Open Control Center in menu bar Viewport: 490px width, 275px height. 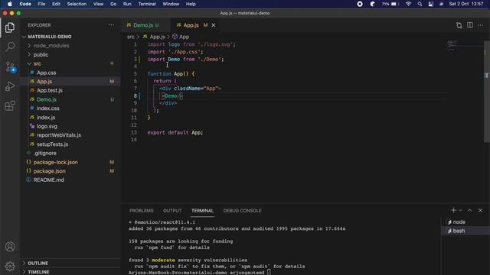[430, 4]
